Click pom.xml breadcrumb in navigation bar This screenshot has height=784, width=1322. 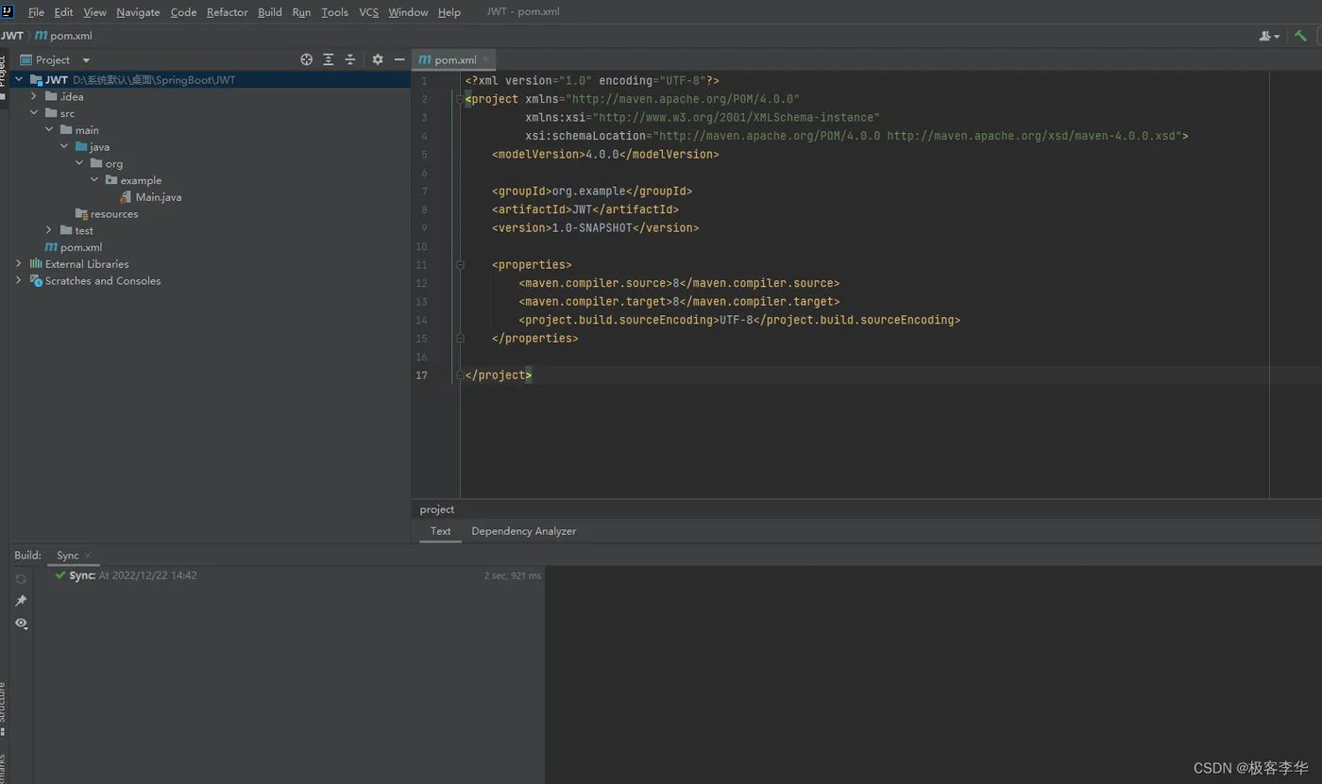tap(64, 36)
